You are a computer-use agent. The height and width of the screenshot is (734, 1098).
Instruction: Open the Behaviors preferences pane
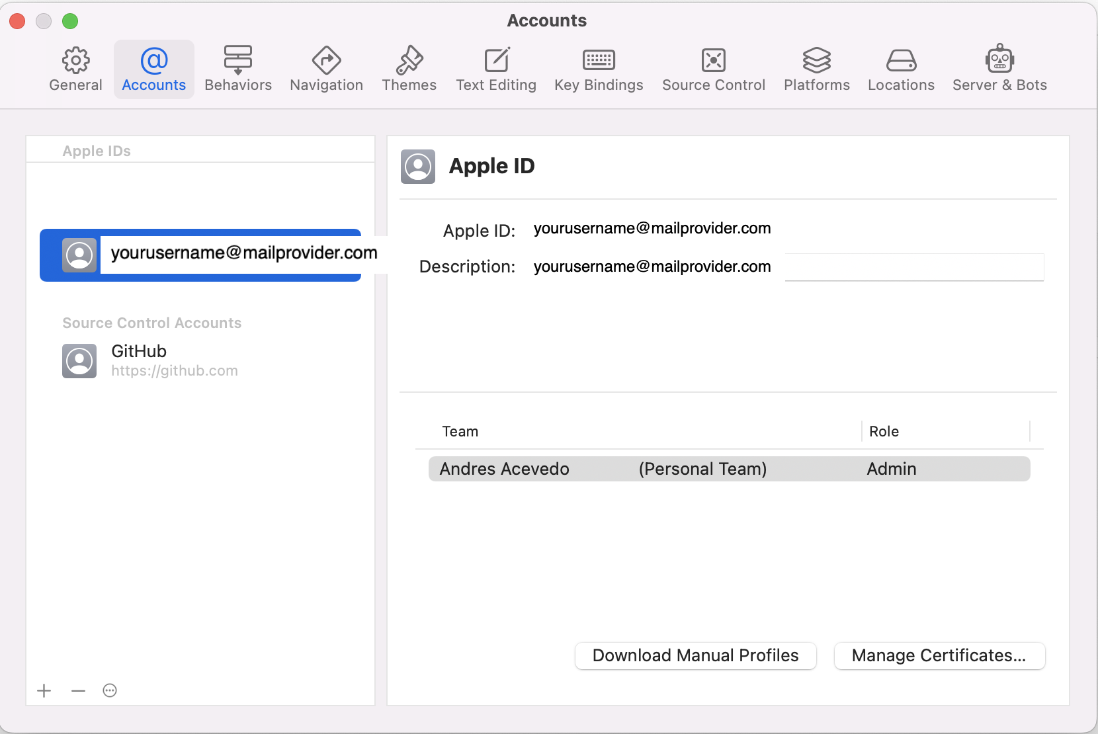tap(238, 69)
